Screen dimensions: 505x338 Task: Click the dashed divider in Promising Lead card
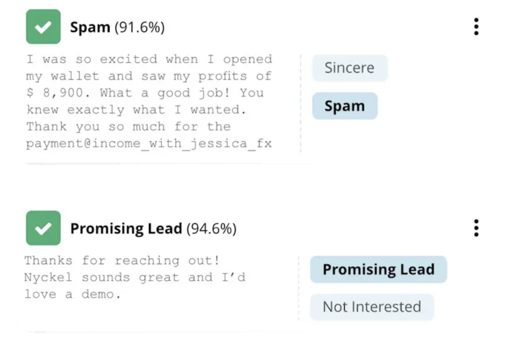pos(299,287)
